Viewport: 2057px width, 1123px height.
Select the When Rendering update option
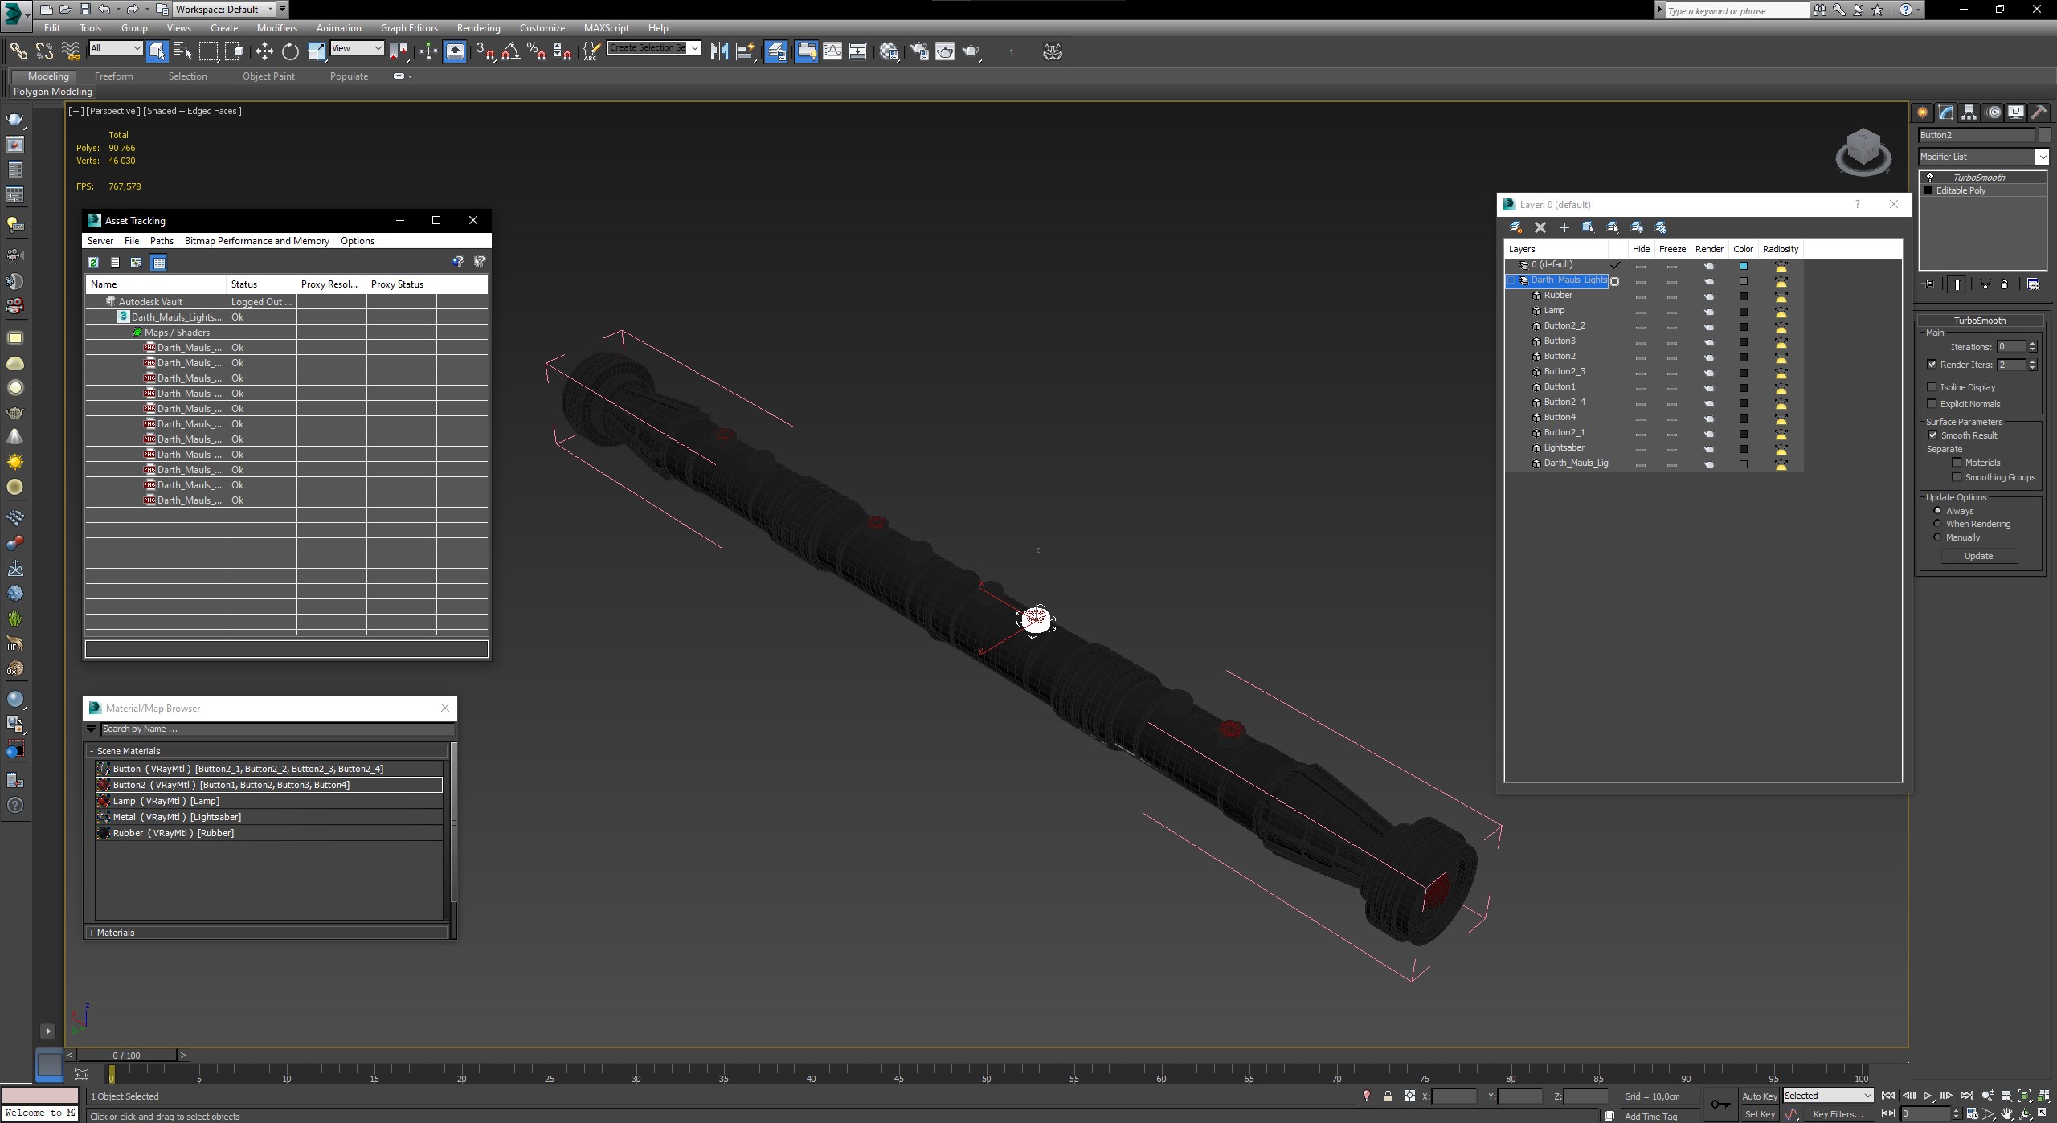coord(1937,524)
